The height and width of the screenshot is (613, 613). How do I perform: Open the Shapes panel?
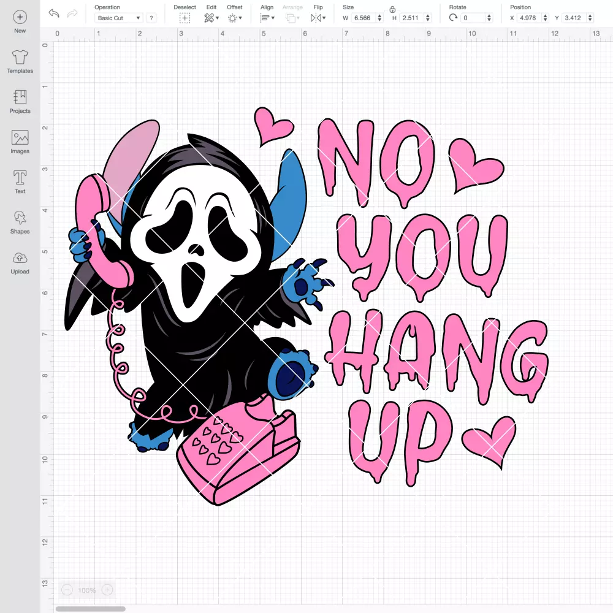(x=20, y=222)
